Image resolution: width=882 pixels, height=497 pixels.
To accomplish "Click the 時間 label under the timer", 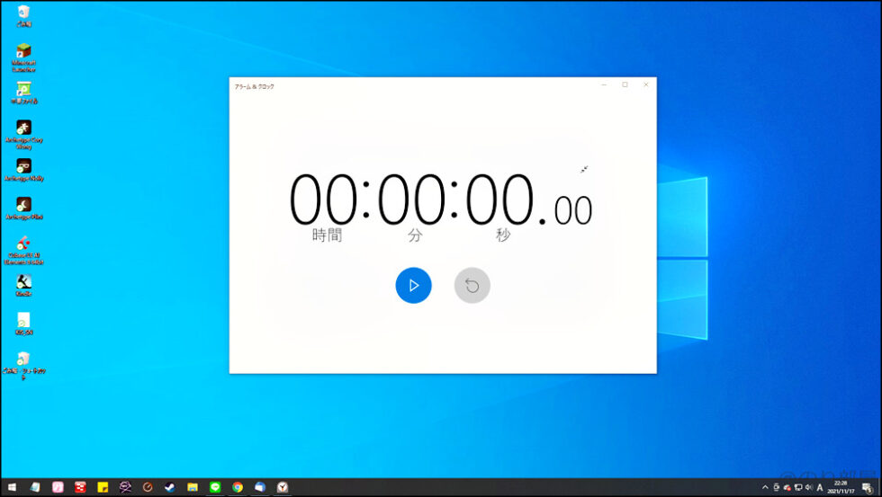I will 327,235.
